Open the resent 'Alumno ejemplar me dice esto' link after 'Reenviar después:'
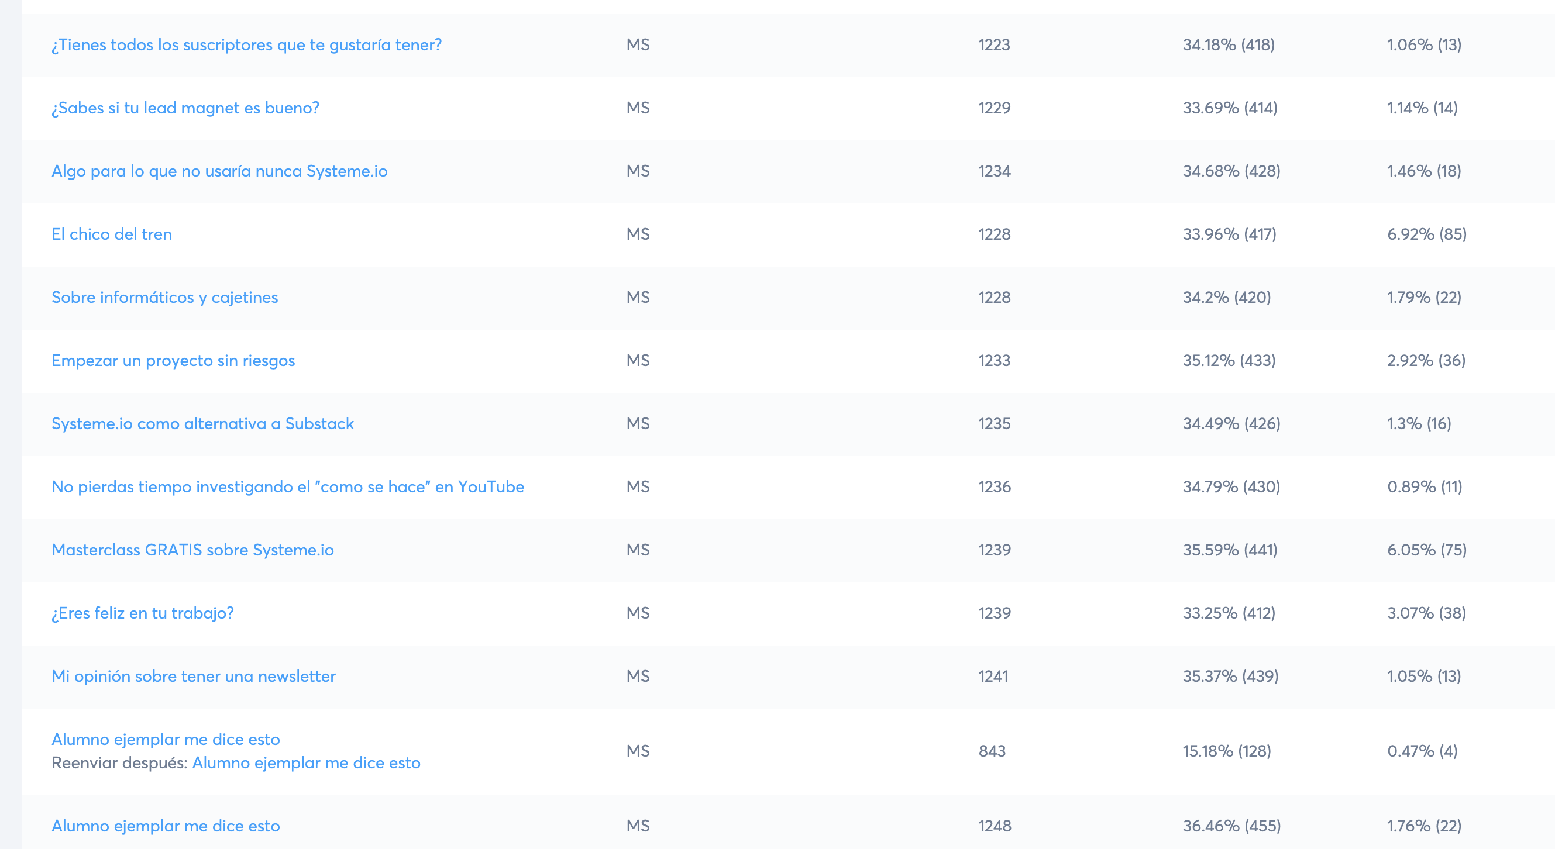Viewport: 1555px width, 849px height. (x=306, y=763)
